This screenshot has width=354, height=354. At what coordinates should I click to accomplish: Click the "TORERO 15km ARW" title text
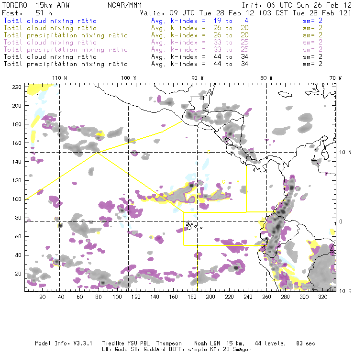(x=36, y=5)
